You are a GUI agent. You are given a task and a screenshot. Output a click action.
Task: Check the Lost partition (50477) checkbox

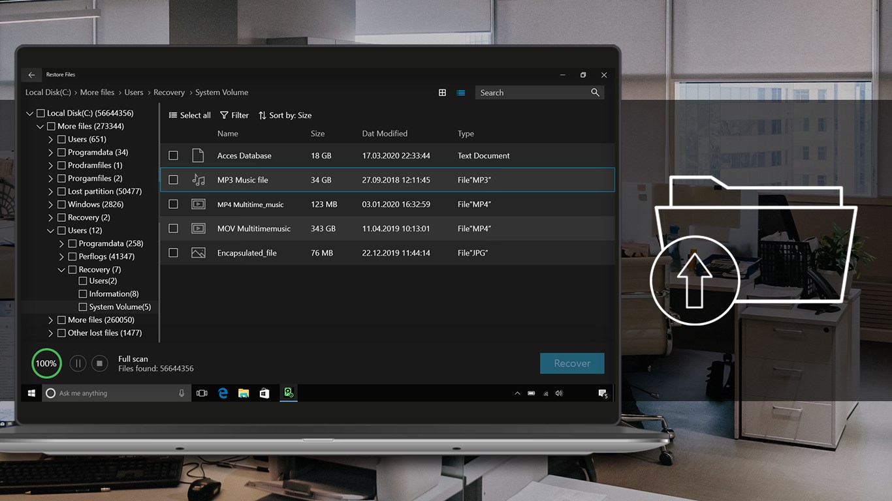click(x=61, y=191)
